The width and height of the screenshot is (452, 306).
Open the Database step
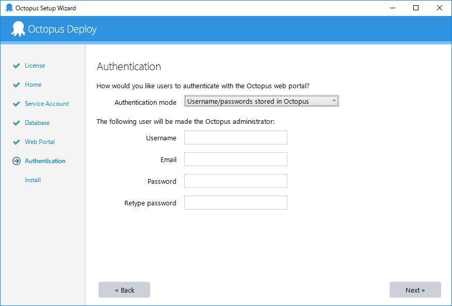pyautogui.click(x=37, y=123)
